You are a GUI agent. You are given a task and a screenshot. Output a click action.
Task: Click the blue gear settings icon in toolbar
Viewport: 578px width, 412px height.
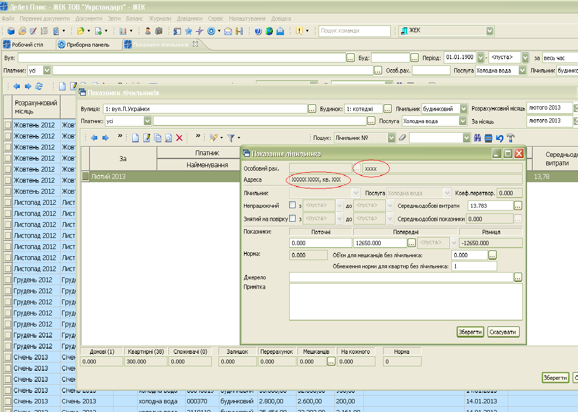[x=211, y=31]
